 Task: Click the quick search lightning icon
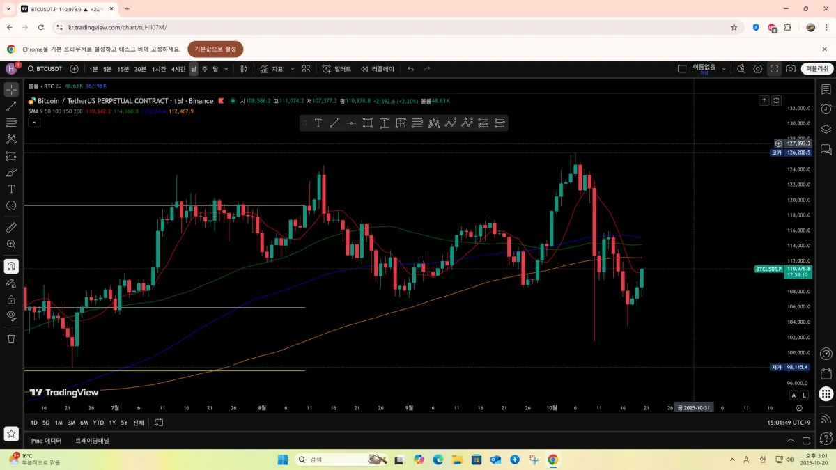[x=741, y=69]
